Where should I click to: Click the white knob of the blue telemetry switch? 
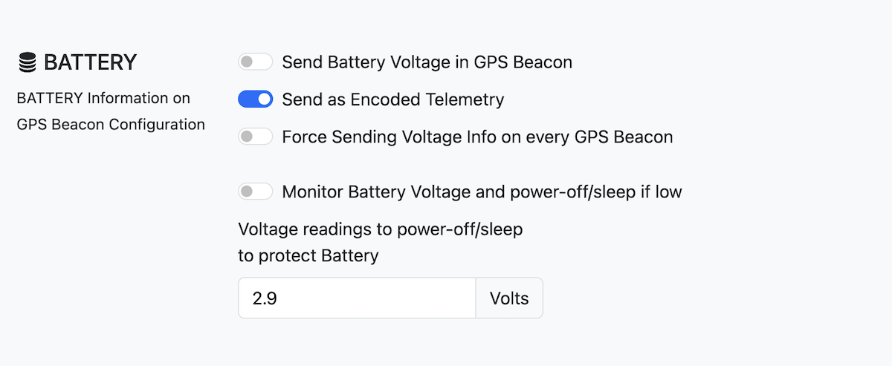(x=264, y=99)
